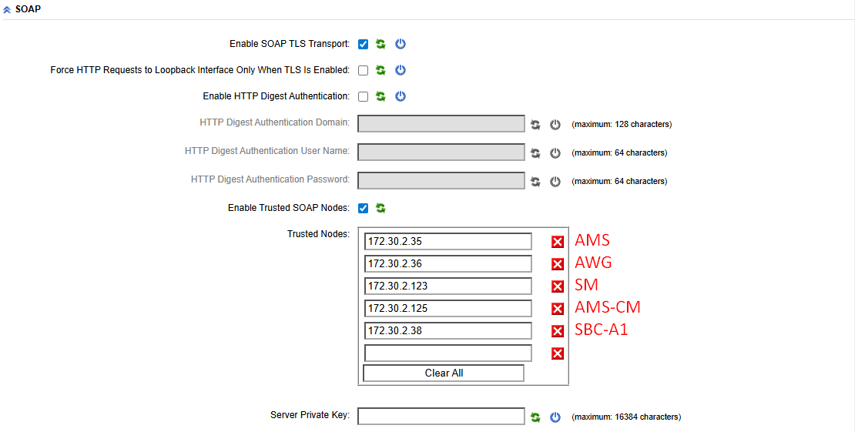Remove the 172.30.2.38 SBC-A1 node

pyautogui.click(x=558, y=331)
